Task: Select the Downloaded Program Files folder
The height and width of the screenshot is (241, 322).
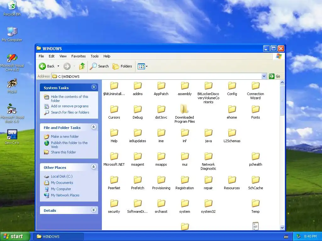Action: pos(185,114)
